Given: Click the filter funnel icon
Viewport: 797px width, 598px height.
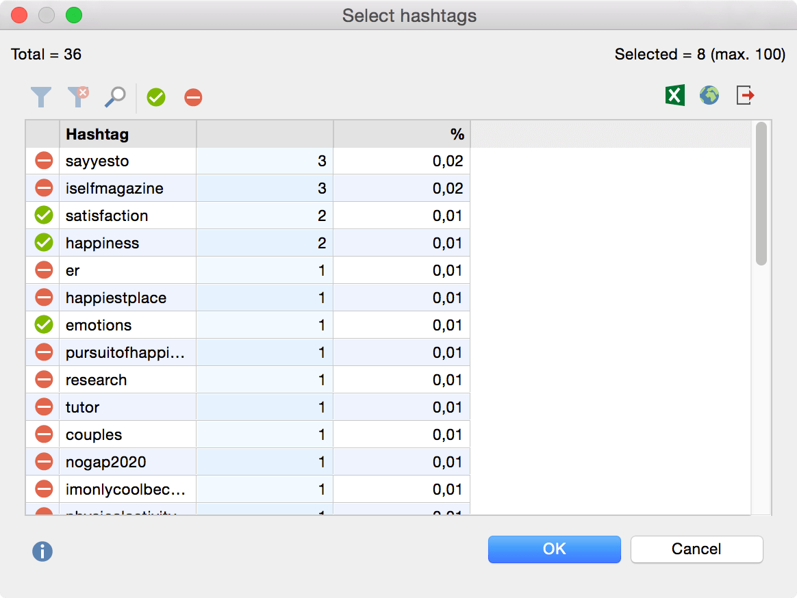Looking at the screenshot, I should click(x=41, y=97).
